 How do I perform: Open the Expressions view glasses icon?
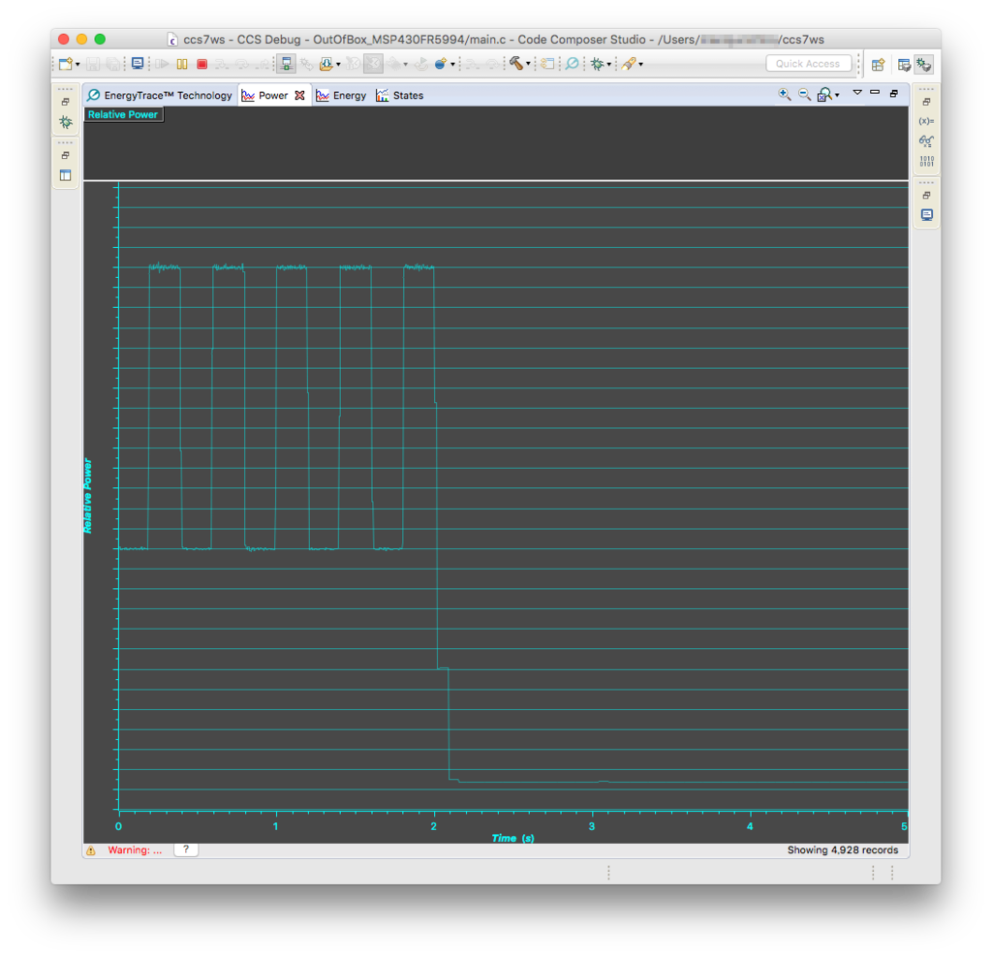(x=926, y=141)
